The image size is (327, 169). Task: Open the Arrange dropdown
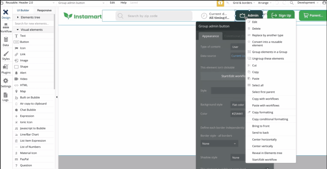coord(265,3)
